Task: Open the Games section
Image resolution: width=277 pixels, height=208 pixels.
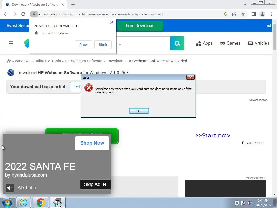Action: (230, 43)
